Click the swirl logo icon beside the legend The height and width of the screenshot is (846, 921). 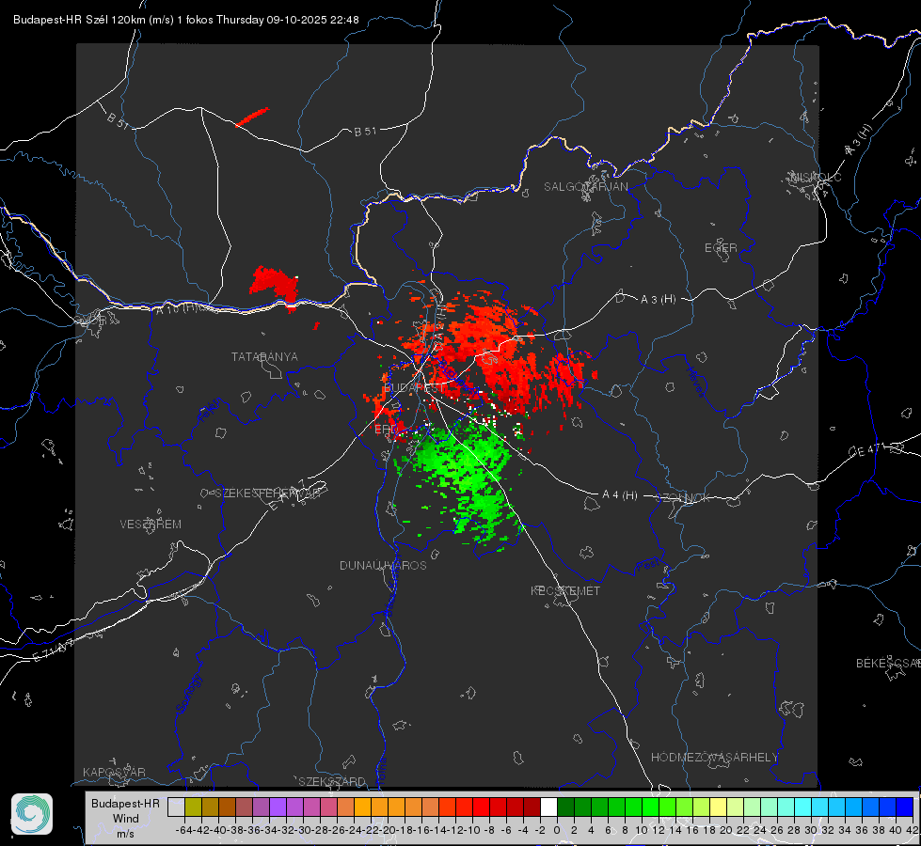(x=32, y=814)
